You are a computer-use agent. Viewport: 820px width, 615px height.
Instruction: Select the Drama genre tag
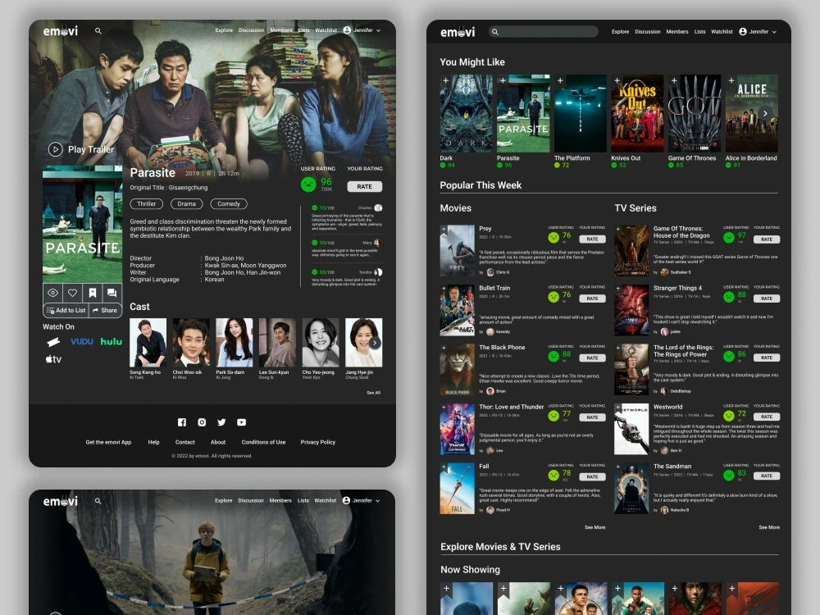point(187,204)
